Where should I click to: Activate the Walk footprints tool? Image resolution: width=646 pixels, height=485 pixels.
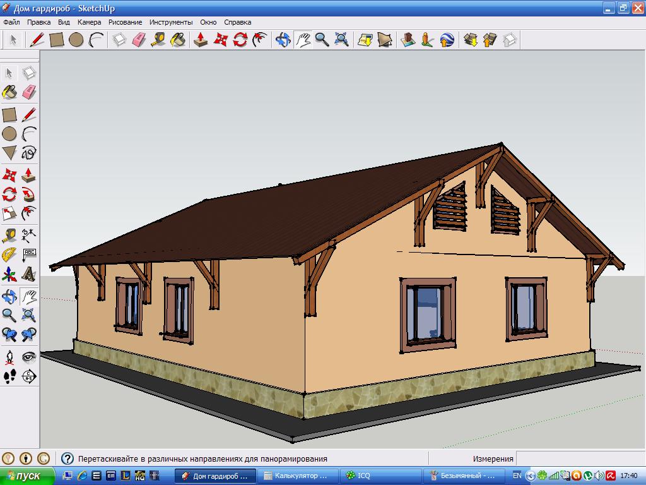pos(9,376)
